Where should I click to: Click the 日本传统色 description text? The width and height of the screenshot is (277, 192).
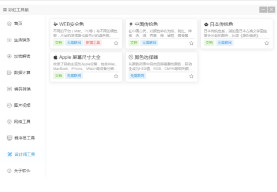click(x=236, y=33)
